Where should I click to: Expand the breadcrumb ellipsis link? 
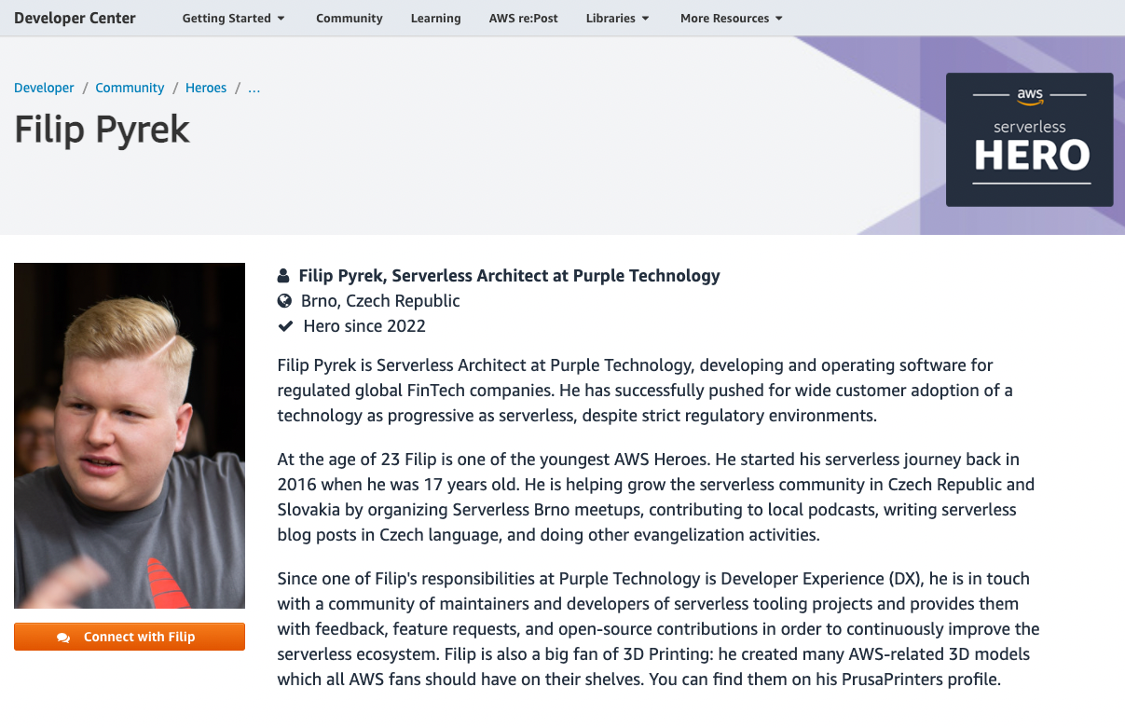(x=254, y=88)
